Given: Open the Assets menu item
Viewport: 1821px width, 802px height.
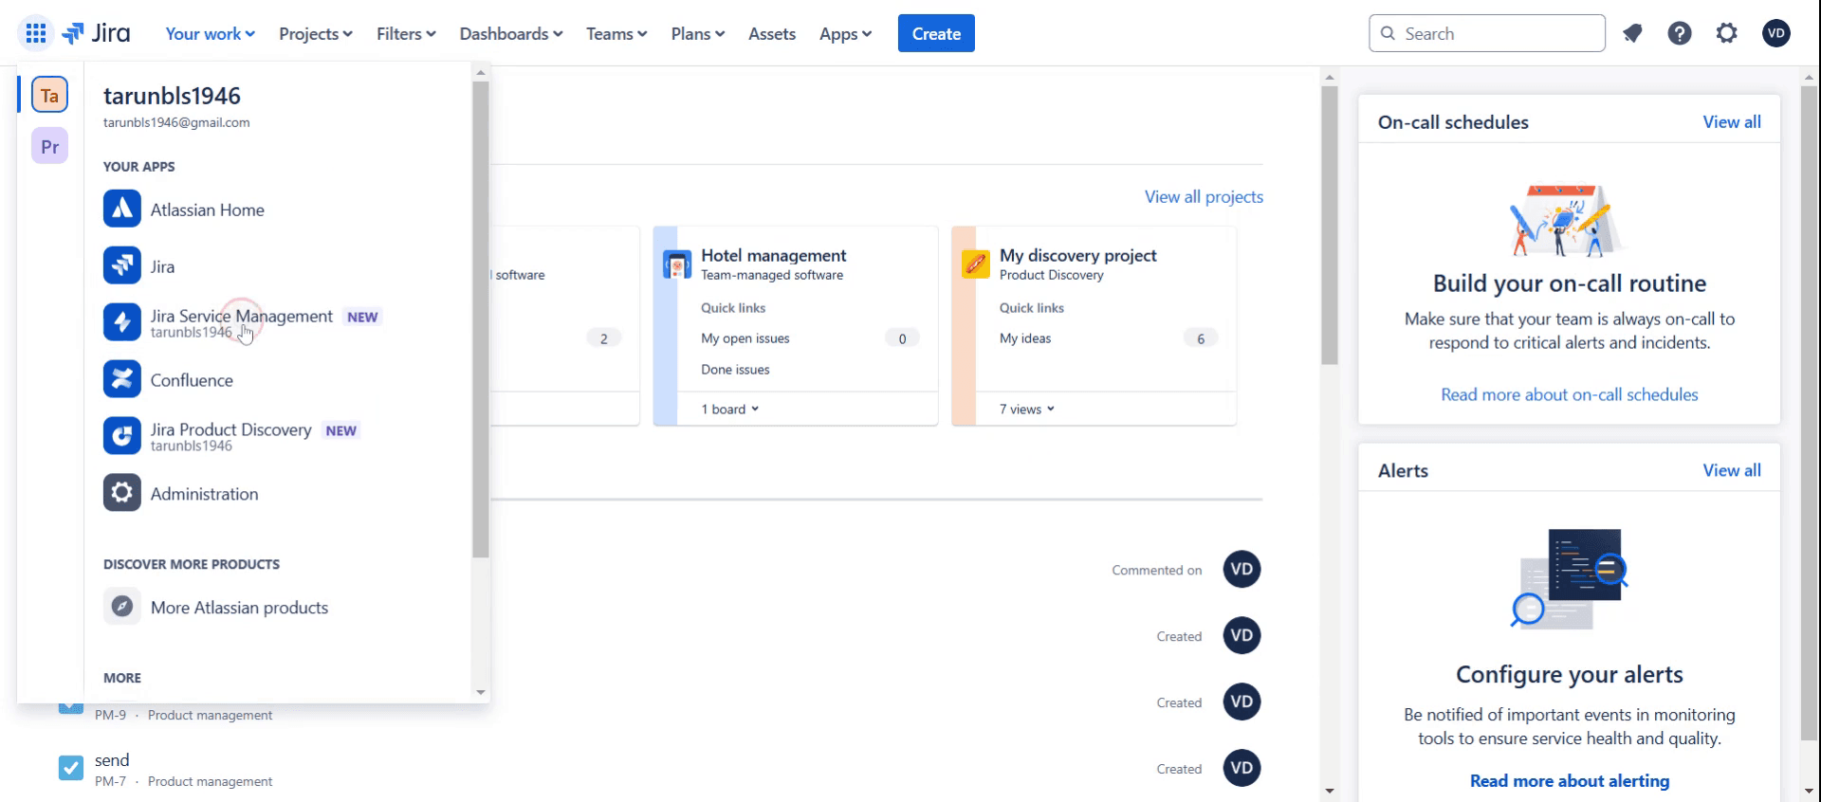Looking at the screenshot, I should (x=772, y=33).
